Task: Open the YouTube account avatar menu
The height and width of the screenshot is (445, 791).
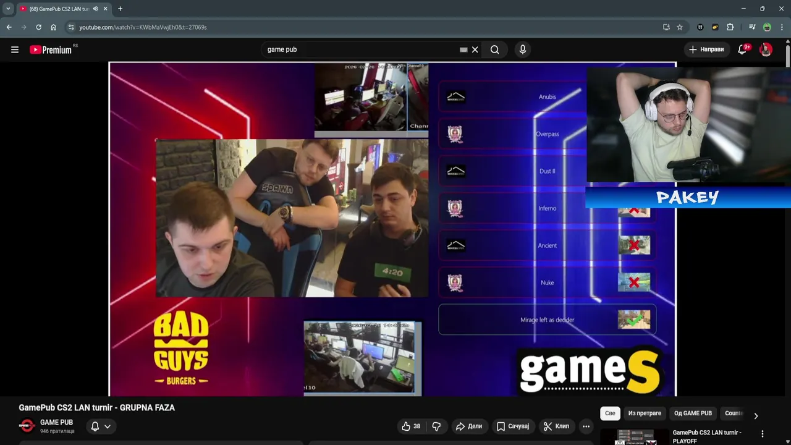Action: click(766, 49)
